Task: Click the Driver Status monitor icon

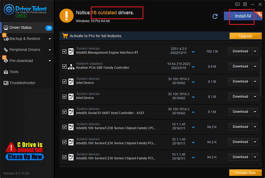Action: (x=6, y=28)
